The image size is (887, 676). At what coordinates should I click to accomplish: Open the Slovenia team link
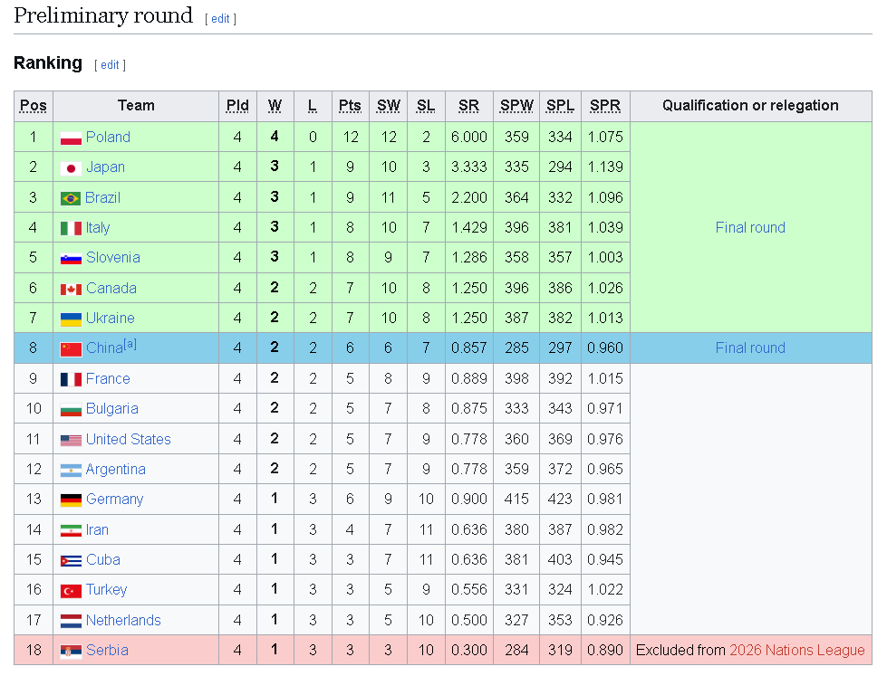point(113,258)
